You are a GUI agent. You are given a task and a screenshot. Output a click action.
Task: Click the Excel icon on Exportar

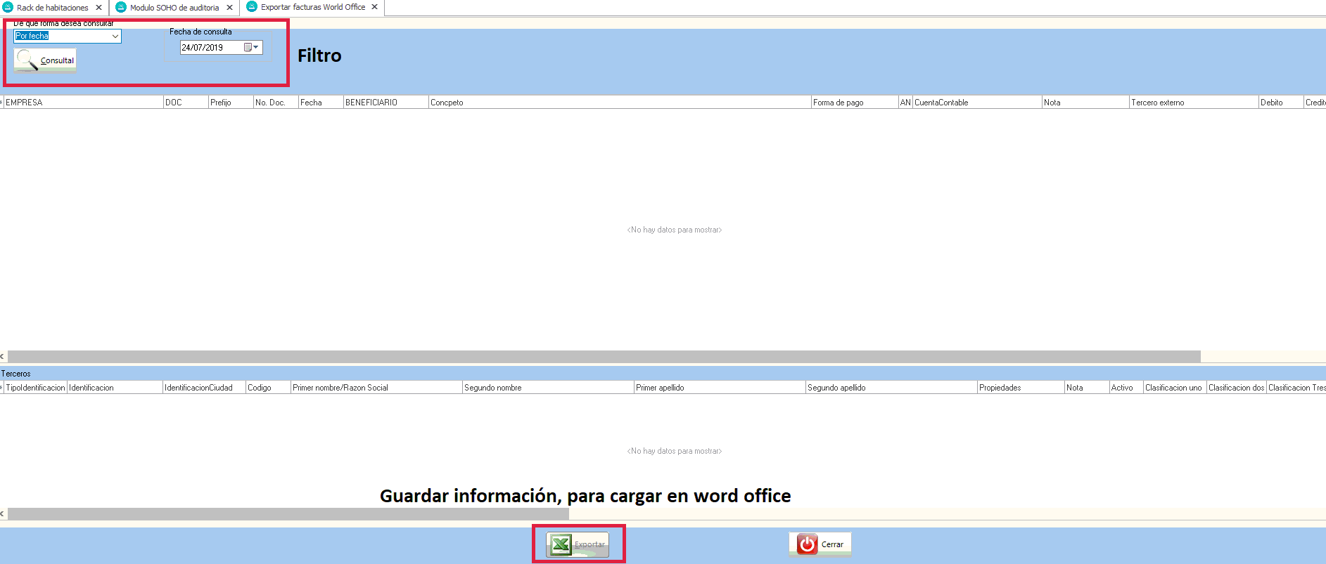561,544
